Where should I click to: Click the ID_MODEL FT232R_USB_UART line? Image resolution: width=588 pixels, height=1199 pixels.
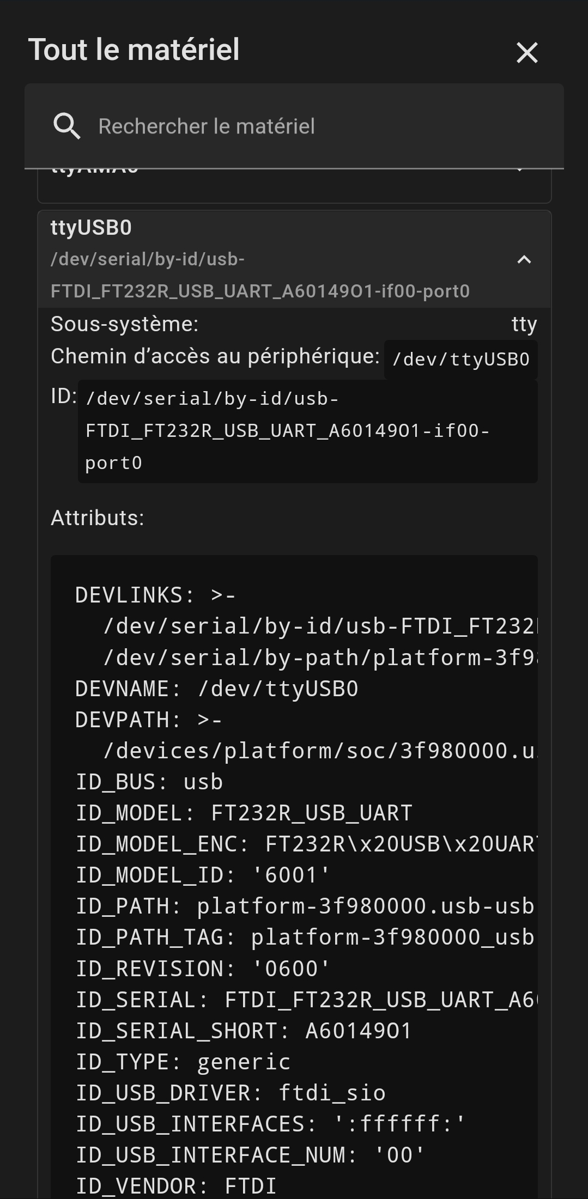click(244, 813)
